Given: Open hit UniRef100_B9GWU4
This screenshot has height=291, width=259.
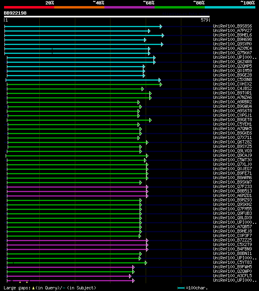Looking at the screenshot, I should (x=232, y=106).
